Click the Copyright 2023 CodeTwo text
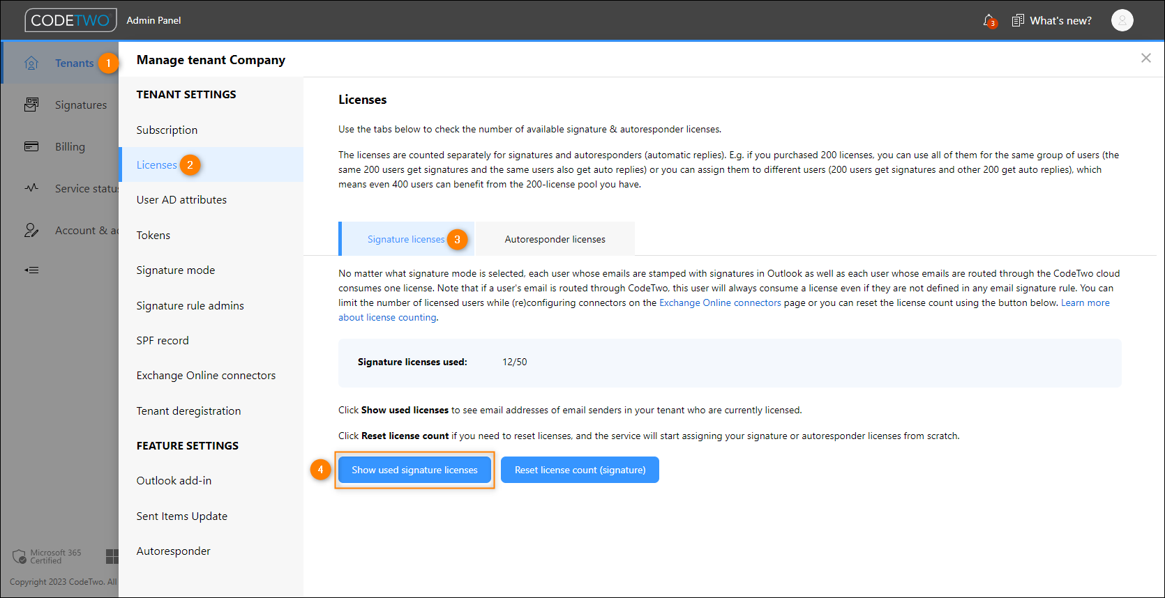 (x=63, y=582)
